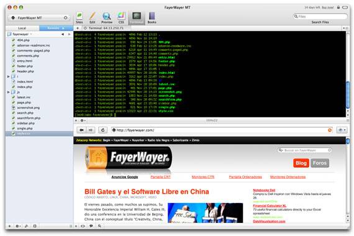Image resolution: width=354 pixels, height=236 pixels.
Task: Expand the js folder
Action: [x=8, y=92]
